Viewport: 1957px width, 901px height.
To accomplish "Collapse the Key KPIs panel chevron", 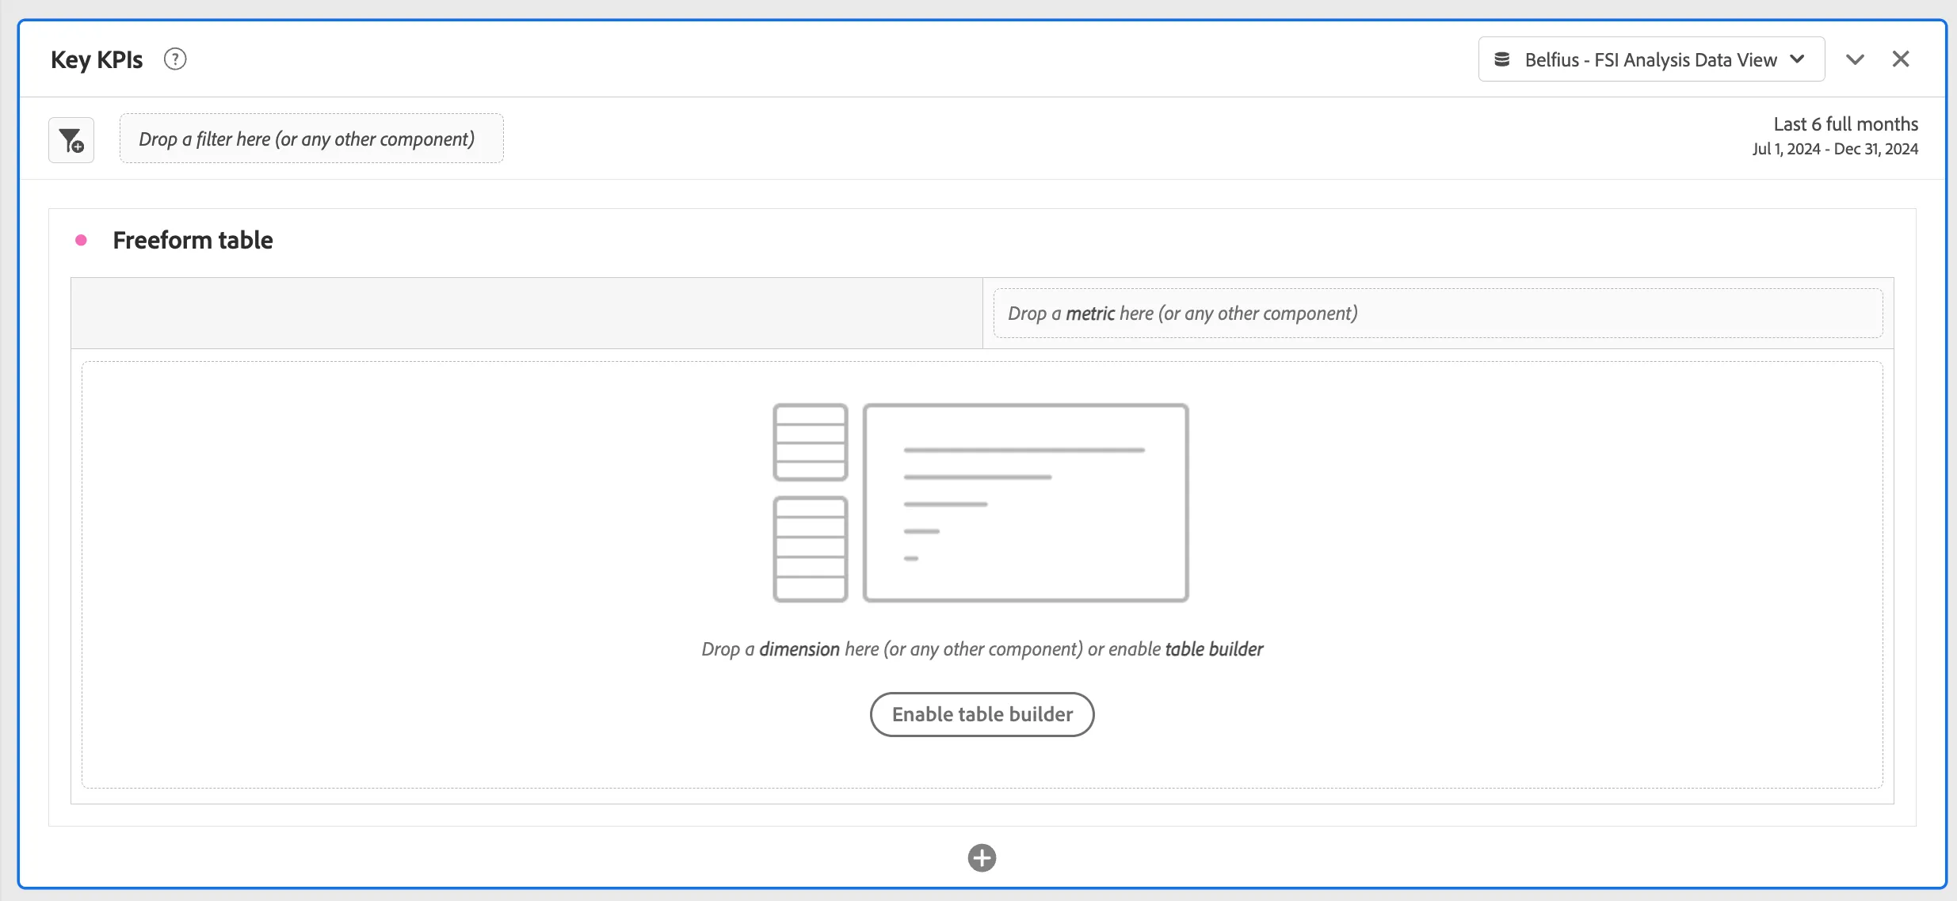I will [x=1855, y=59].
